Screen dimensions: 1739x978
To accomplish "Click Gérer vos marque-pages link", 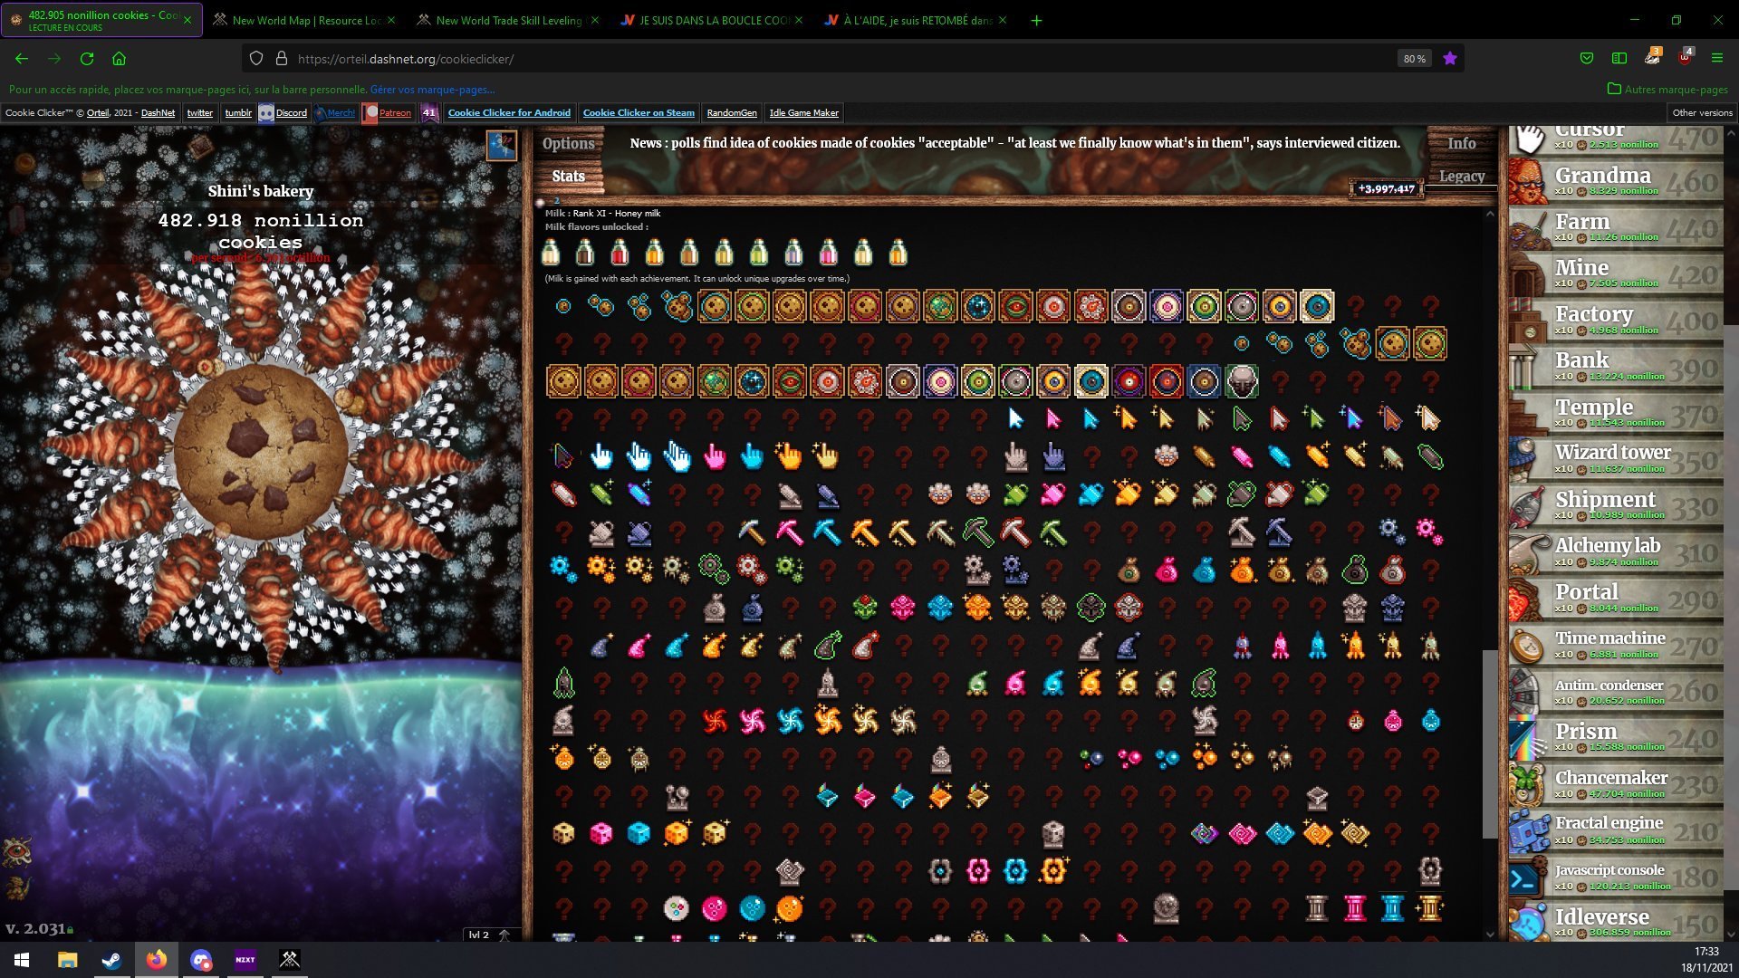I will pyautogui.click(x=432, y=90).
